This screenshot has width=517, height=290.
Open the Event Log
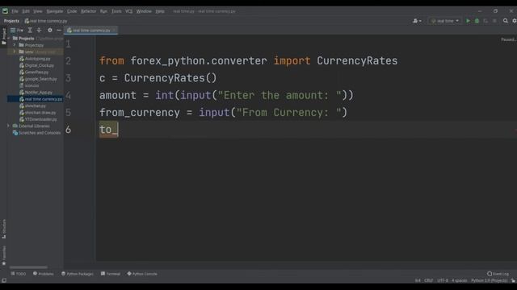pos(498,274)
